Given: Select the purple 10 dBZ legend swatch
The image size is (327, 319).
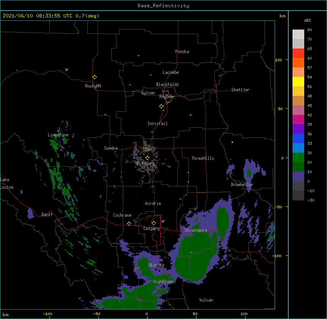Looking at the screenshot, I should 298,177.
